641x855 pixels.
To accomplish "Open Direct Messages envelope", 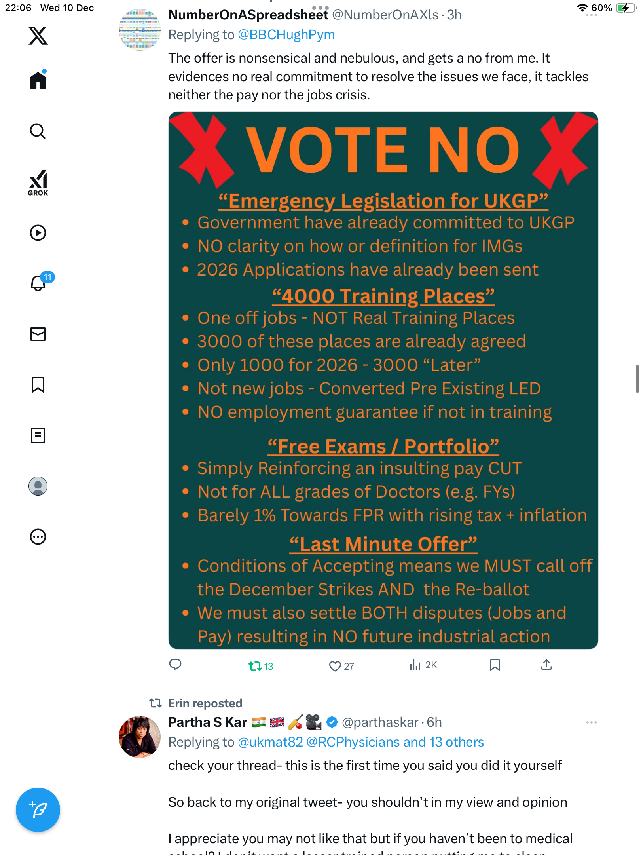I will pyautogui.click(x=38, y=334).
